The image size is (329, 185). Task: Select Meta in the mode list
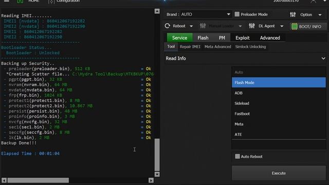coord(279,124)
